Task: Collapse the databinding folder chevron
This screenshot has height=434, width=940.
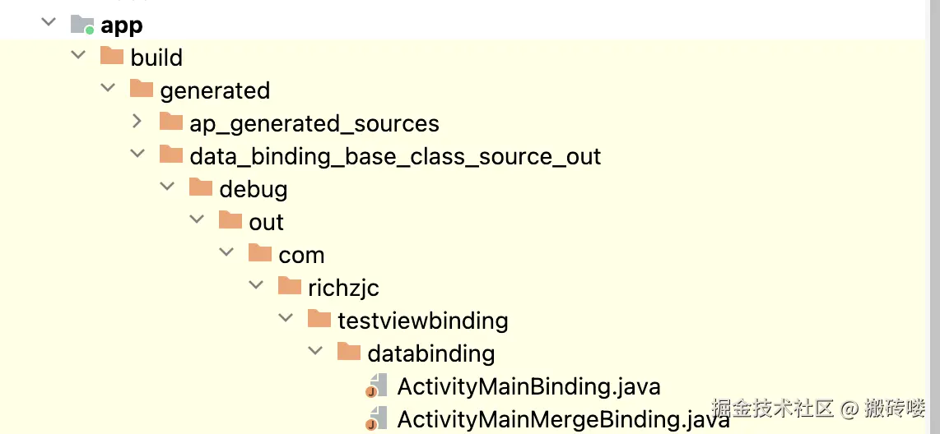Action: click(316, 351)
